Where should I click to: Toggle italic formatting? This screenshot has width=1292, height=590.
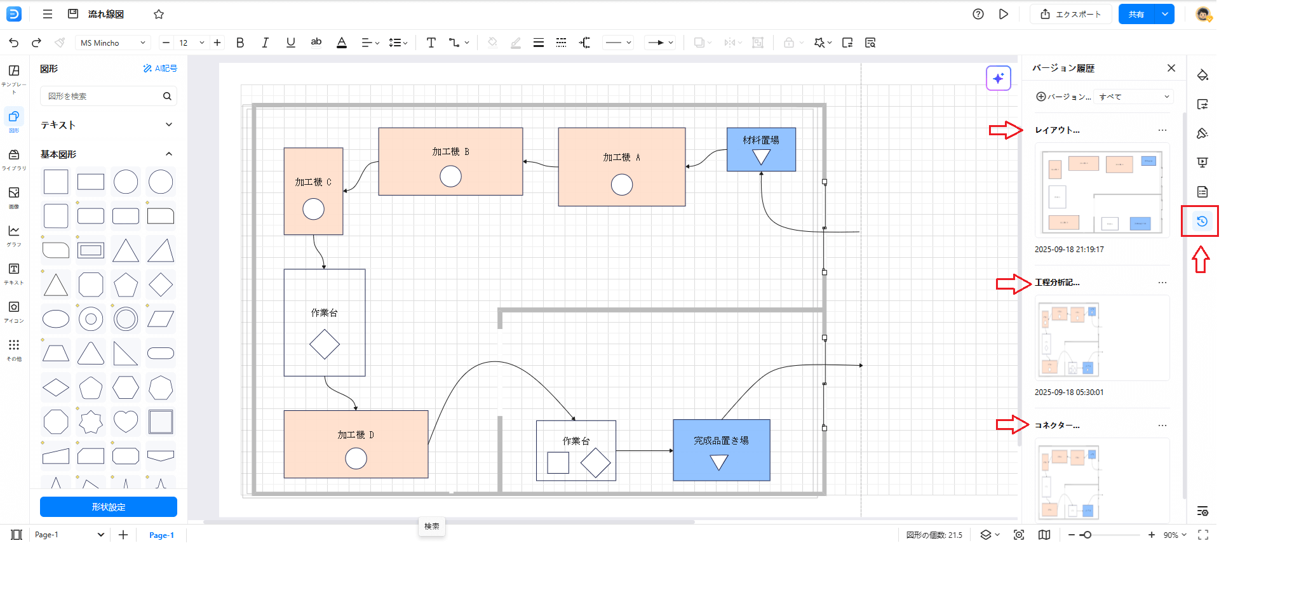pos(265,43)
